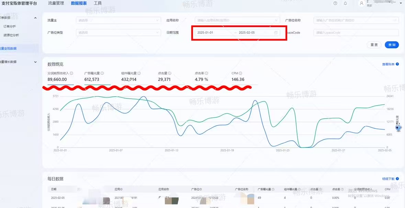Viewport: 405px width, 208px height.
Task: Open the help question mark icon in header
Action: [x=335, y=3]
